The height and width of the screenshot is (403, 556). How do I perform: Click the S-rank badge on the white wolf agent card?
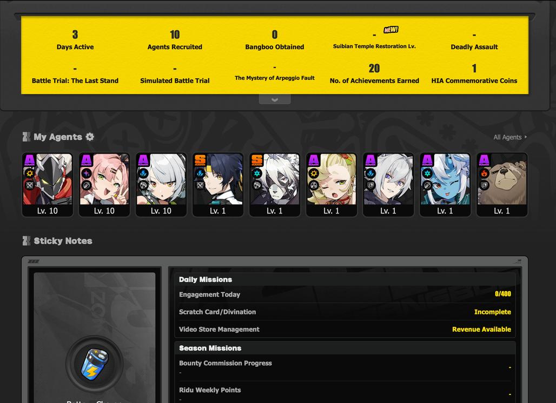(257, 160)
